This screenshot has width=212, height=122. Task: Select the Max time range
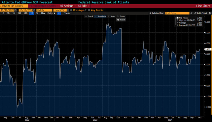(x=43, y=13)
